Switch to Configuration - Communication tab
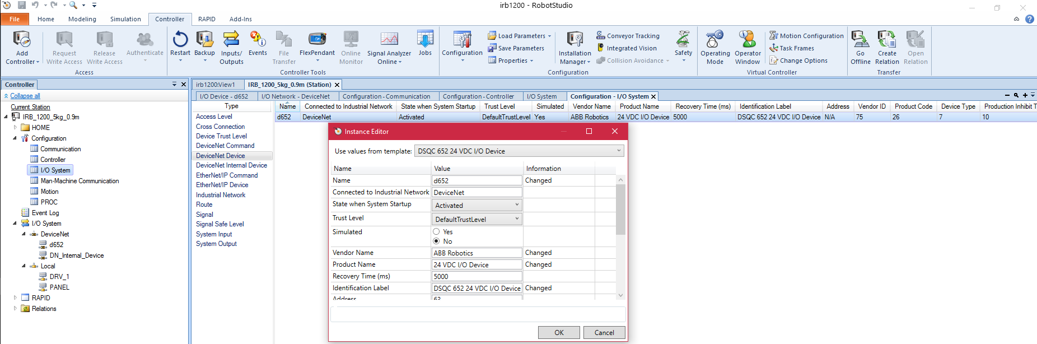 386,96
